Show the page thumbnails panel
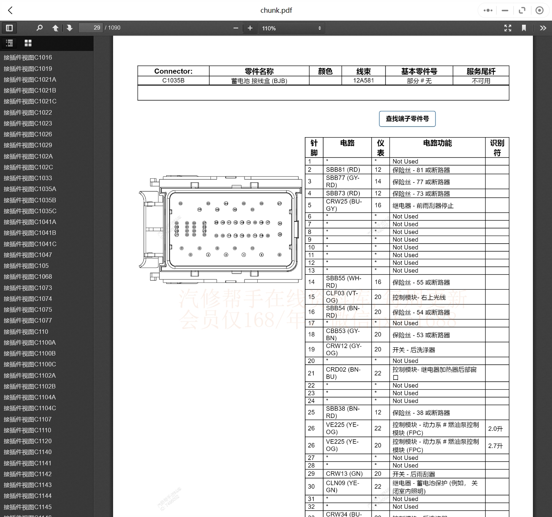Screen dimensions: 552x517 [x=28, y=43]
